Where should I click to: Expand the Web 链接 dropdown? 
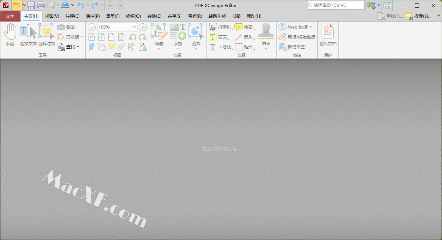click(311, 27)
